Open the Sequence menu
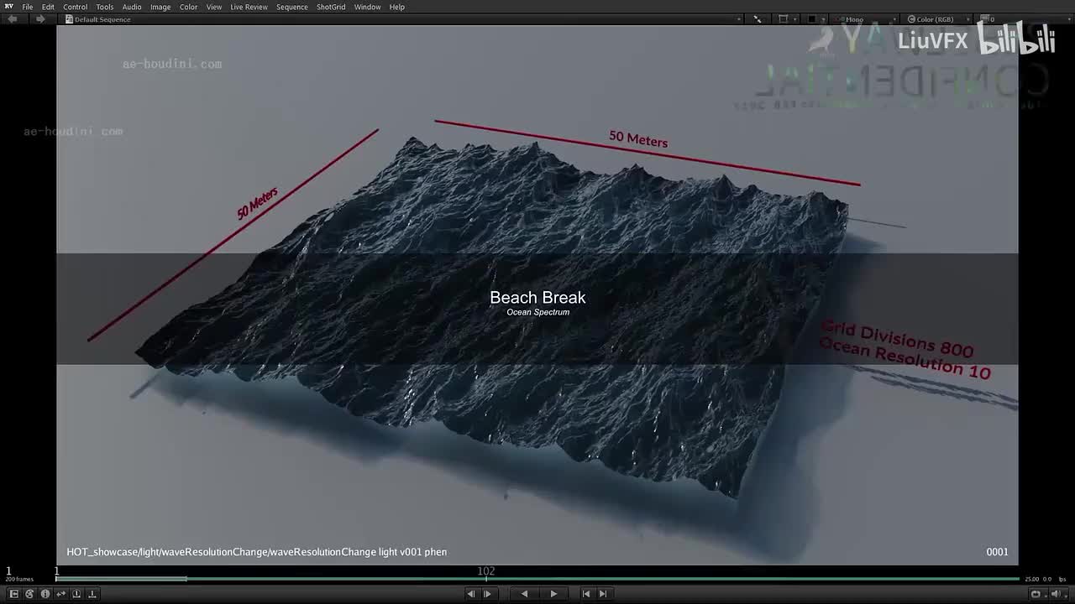 click(x=292, y=7)
